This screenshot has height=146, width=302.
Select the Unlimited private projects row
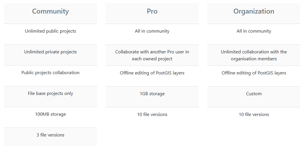pyautogui.click(x=50, y=52)
